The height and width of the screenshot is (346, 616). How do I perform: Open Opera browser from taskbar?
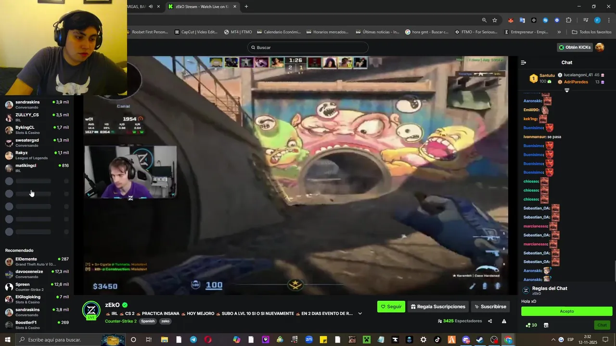point(208,340)
